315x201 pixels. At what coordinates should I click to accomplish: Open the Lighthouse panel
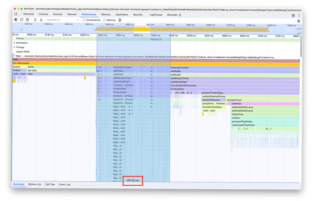coord(156,15)
